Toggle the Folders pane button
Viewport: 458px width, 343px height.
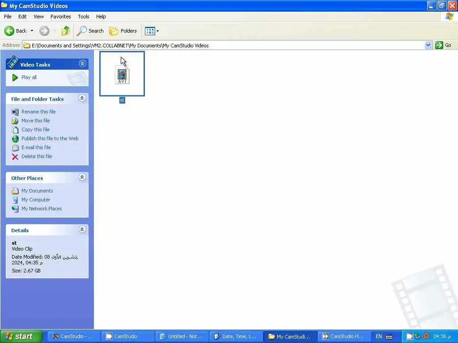coord(123,31)
